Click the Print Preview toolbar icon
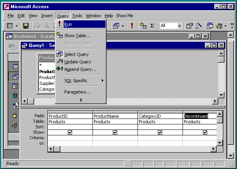 [x=46, y=26]
